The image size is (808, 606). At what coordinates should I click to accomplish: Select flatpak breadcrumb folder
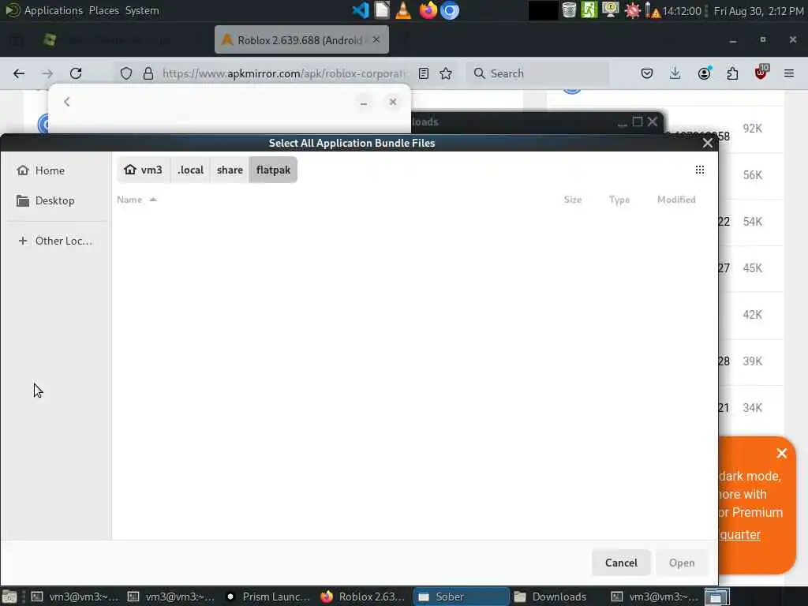(273, 170)
